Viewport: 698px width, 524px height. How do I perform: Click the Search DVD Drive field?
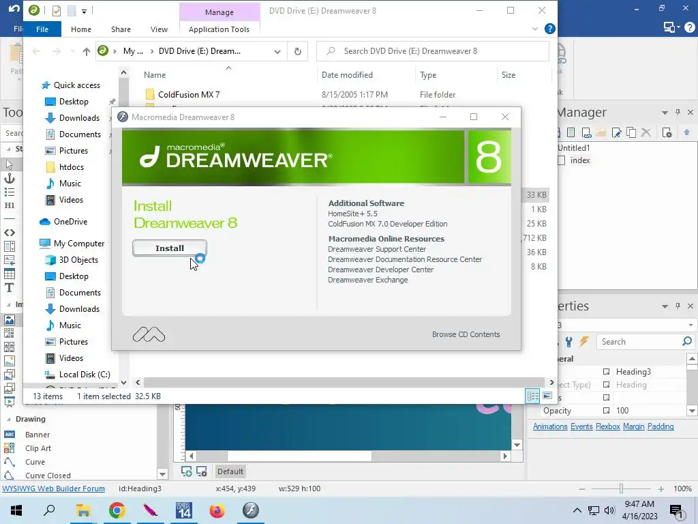[x=432, y=51]
